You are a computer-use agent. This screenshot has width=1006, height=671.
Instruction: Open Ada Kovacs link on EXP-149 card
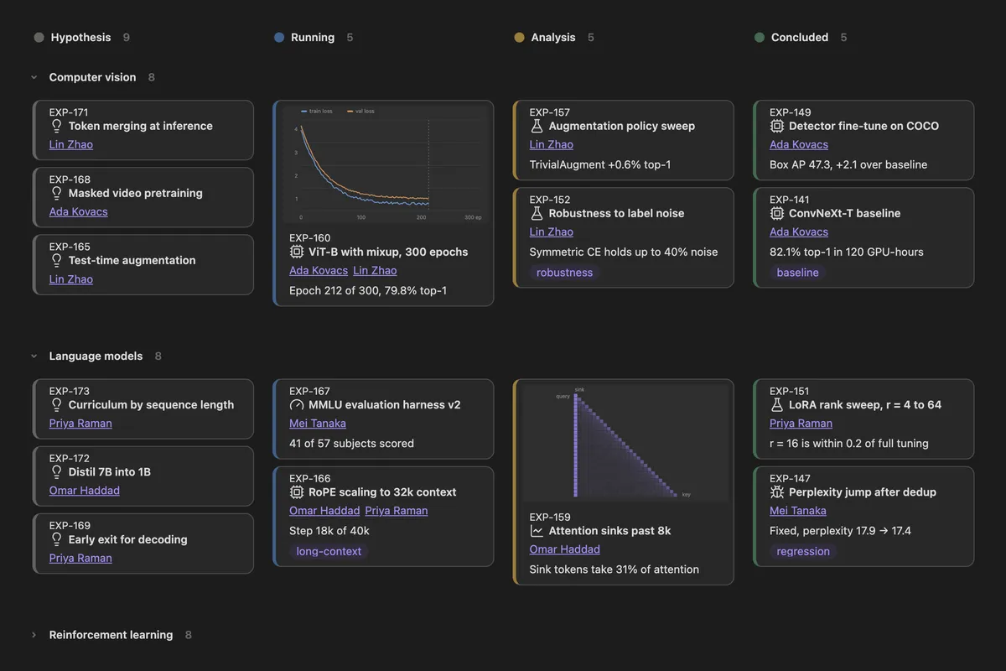click(799, 144)
